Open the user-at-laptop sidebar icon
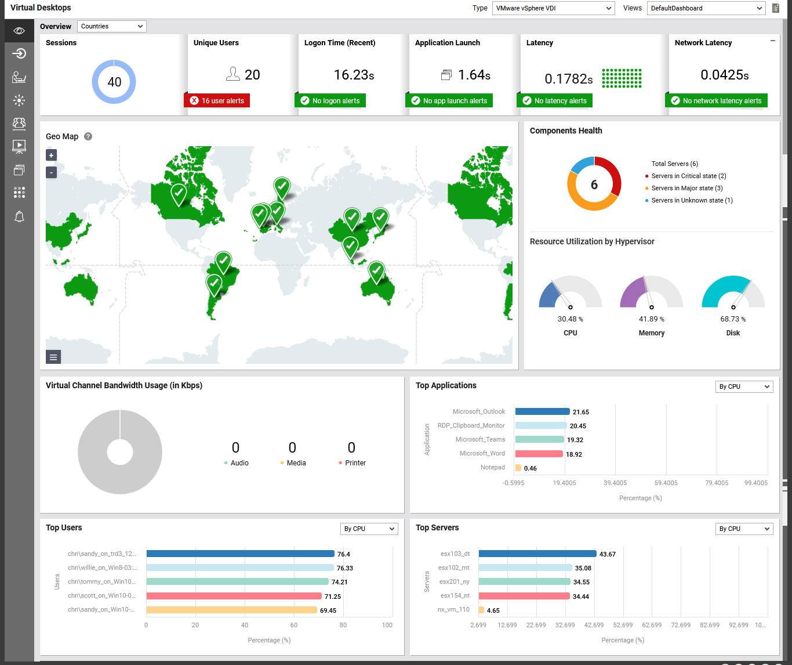 coord(19,77)
